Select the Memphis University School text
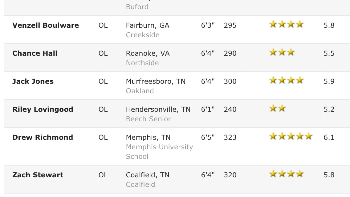This screenshot has width=350, height=197. [x=159, y=152]
